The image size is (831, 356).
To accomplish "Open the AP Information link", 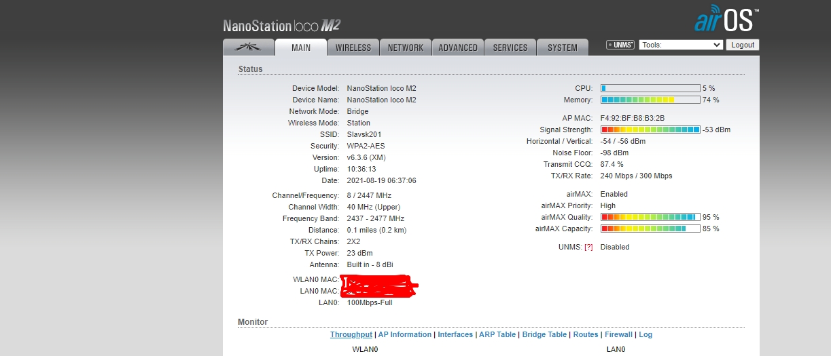I will tap(405, 334).
